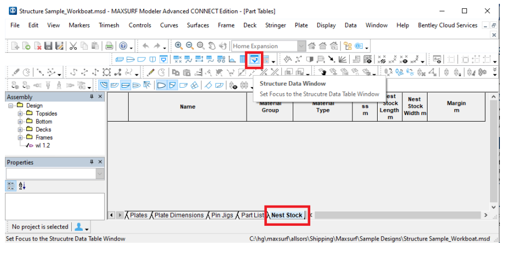Click the vertical scrollbar thumb of the table
Image resolution: width=507 pixels, height=257 pixels.
point(493,151)
